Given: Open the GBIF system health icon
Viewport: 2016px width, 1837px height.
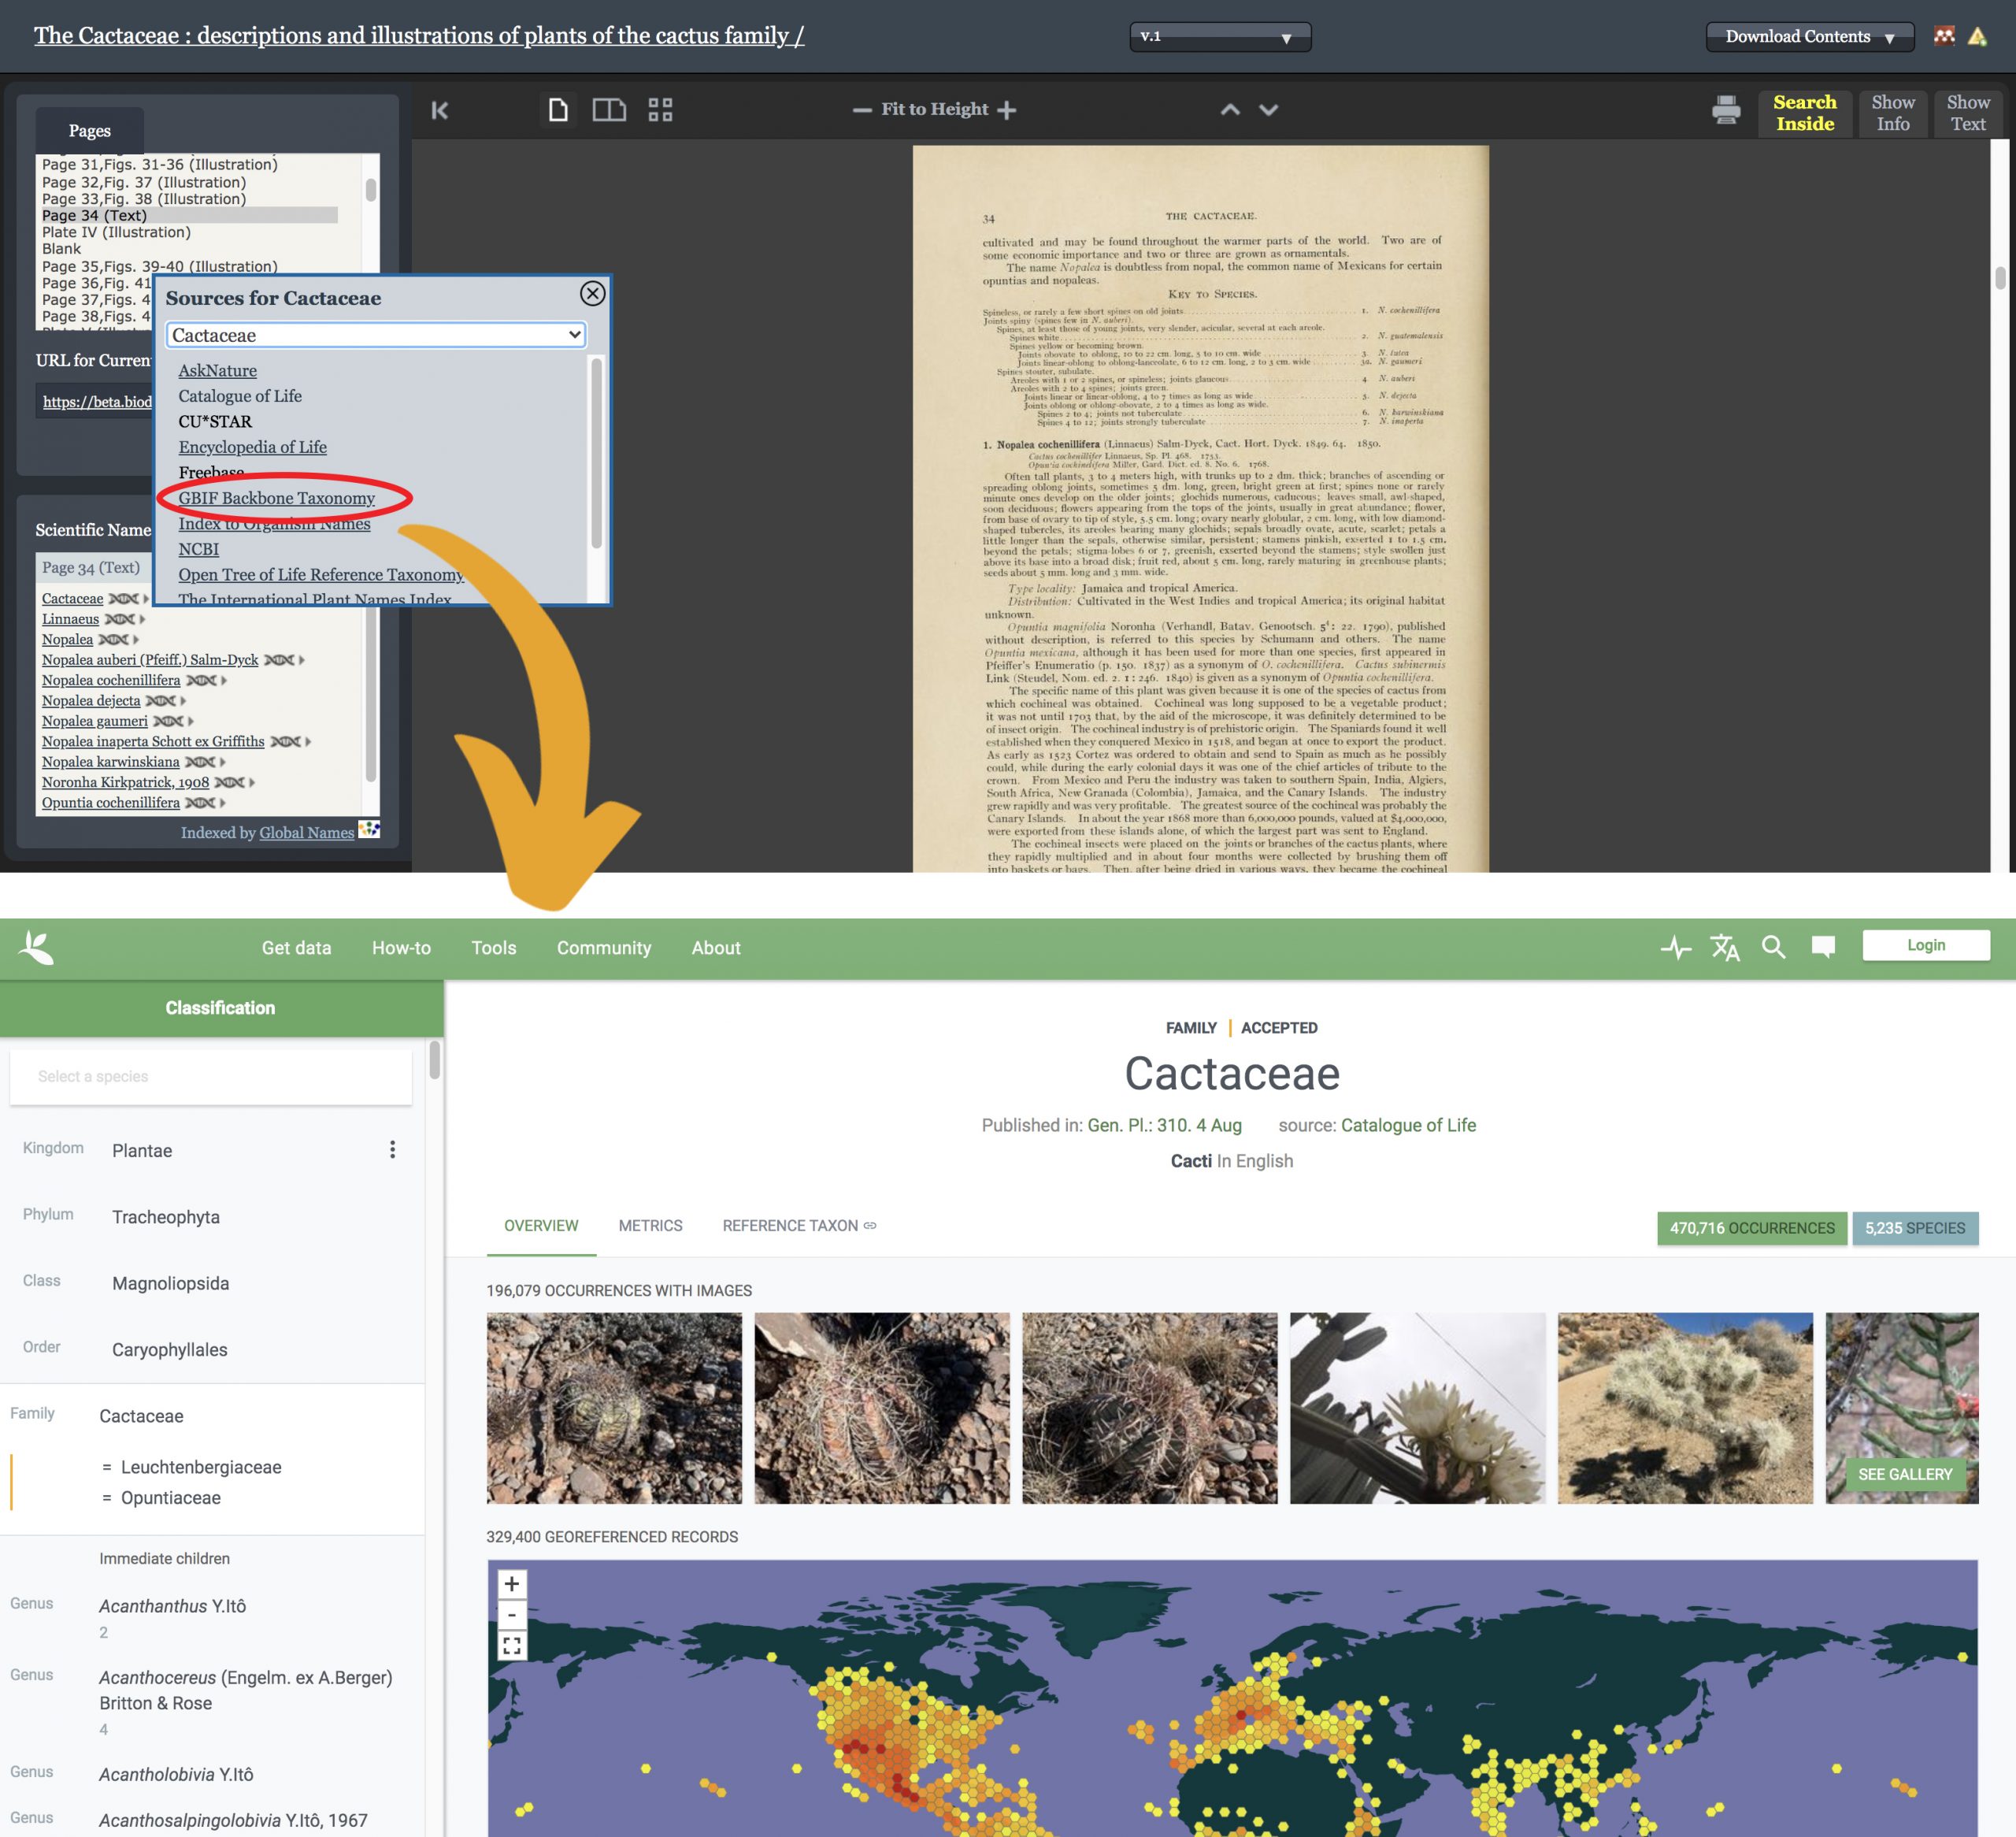Looking at the screenshot, I should [1676, 947].
